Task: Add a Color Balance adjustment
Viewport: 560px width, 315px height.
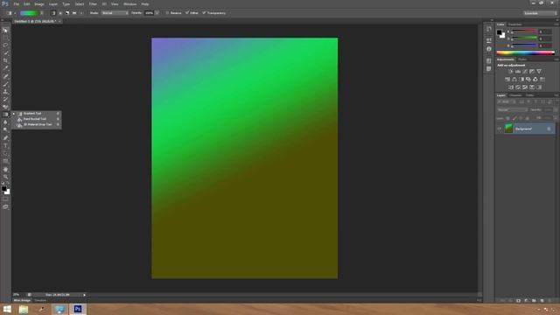Action: point(514,80)
